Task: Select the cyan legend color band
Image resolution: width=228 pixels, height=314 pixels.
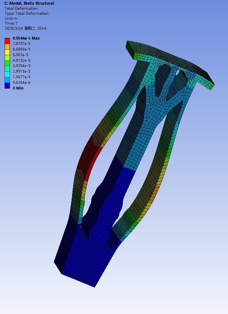Action: tap(7, 74)
